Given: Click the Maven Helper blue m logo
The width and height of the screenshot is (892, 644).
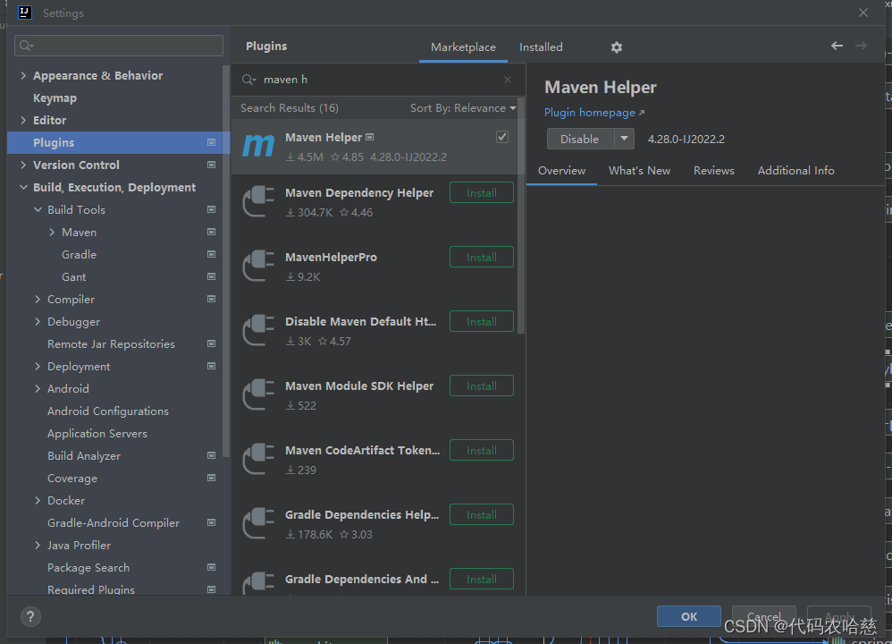Looking at the screenshot, I should pyautogui.click(x=258, y=146).
